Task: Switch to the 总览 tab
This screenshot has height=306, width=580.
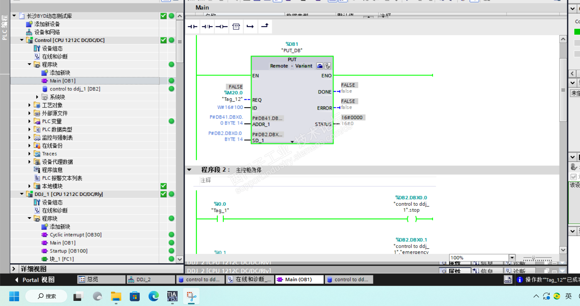Action: (101, 279)
